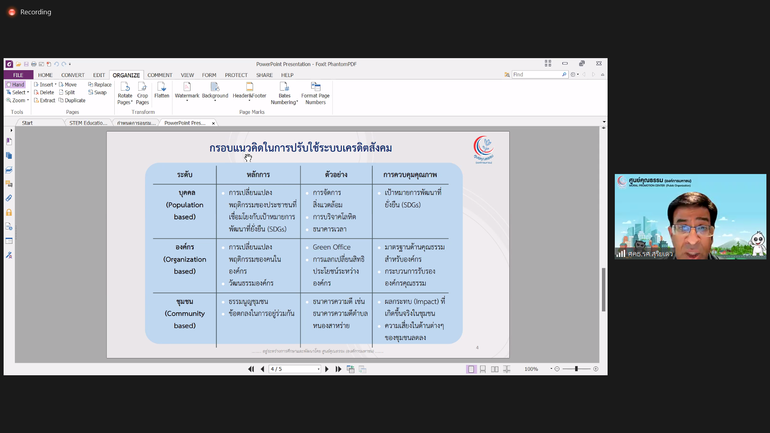Viewport: 770px width, 433px height.
Task: Click the zoom slider handle
Action: point(576,369)
